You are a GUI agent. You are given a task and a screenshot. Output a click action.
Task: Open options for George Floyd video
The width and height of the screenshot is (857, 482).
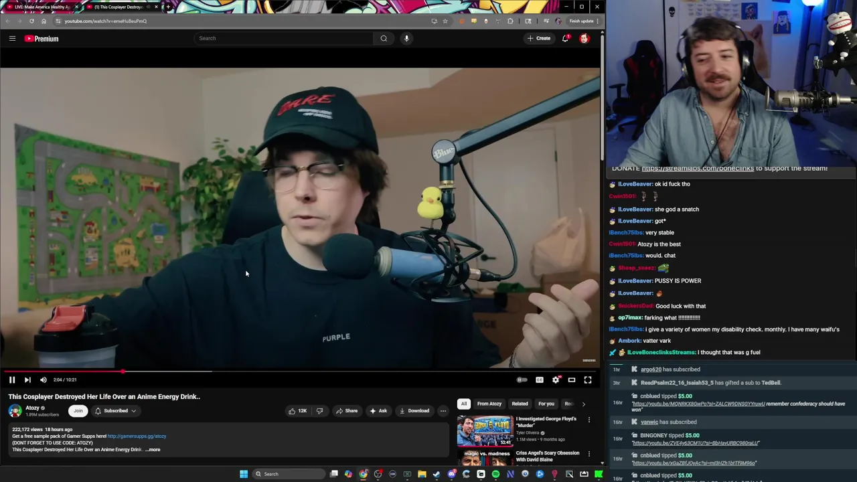(x=589, y=420)
